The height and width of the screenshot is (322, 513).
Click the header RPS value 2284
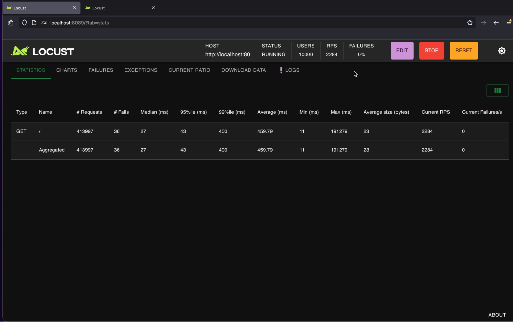point(332,54)
